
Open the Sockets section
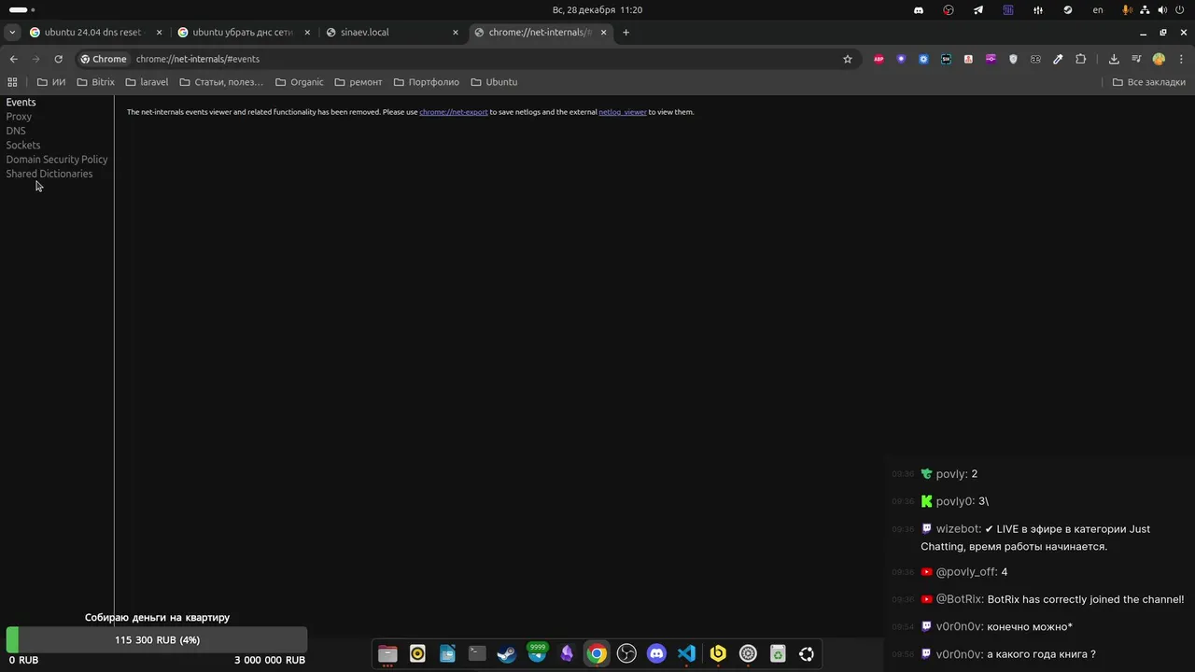tap(23, 145)
